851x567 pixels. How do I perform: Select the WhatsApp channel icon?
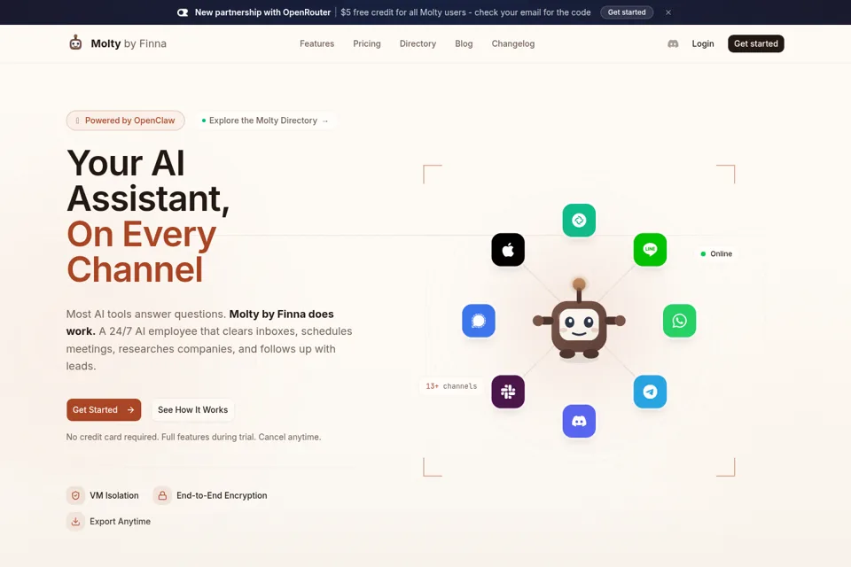[x=680, y=321]
